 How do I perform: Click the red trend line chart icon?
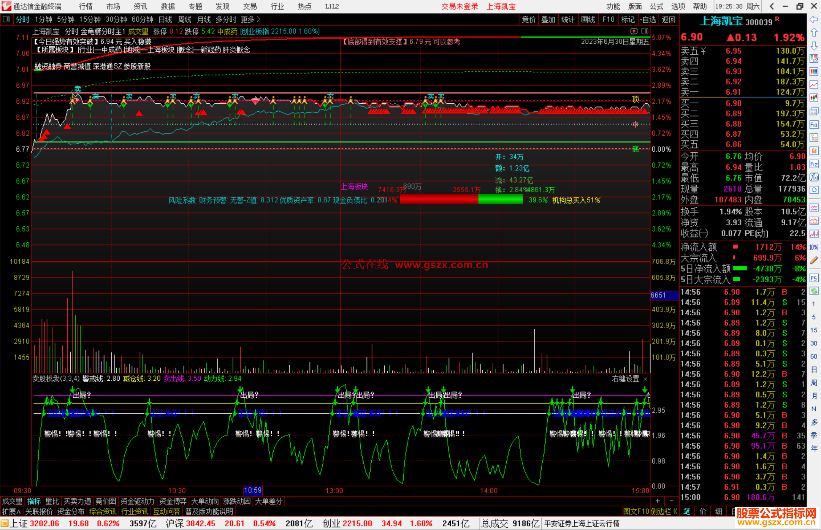(814, 85)
